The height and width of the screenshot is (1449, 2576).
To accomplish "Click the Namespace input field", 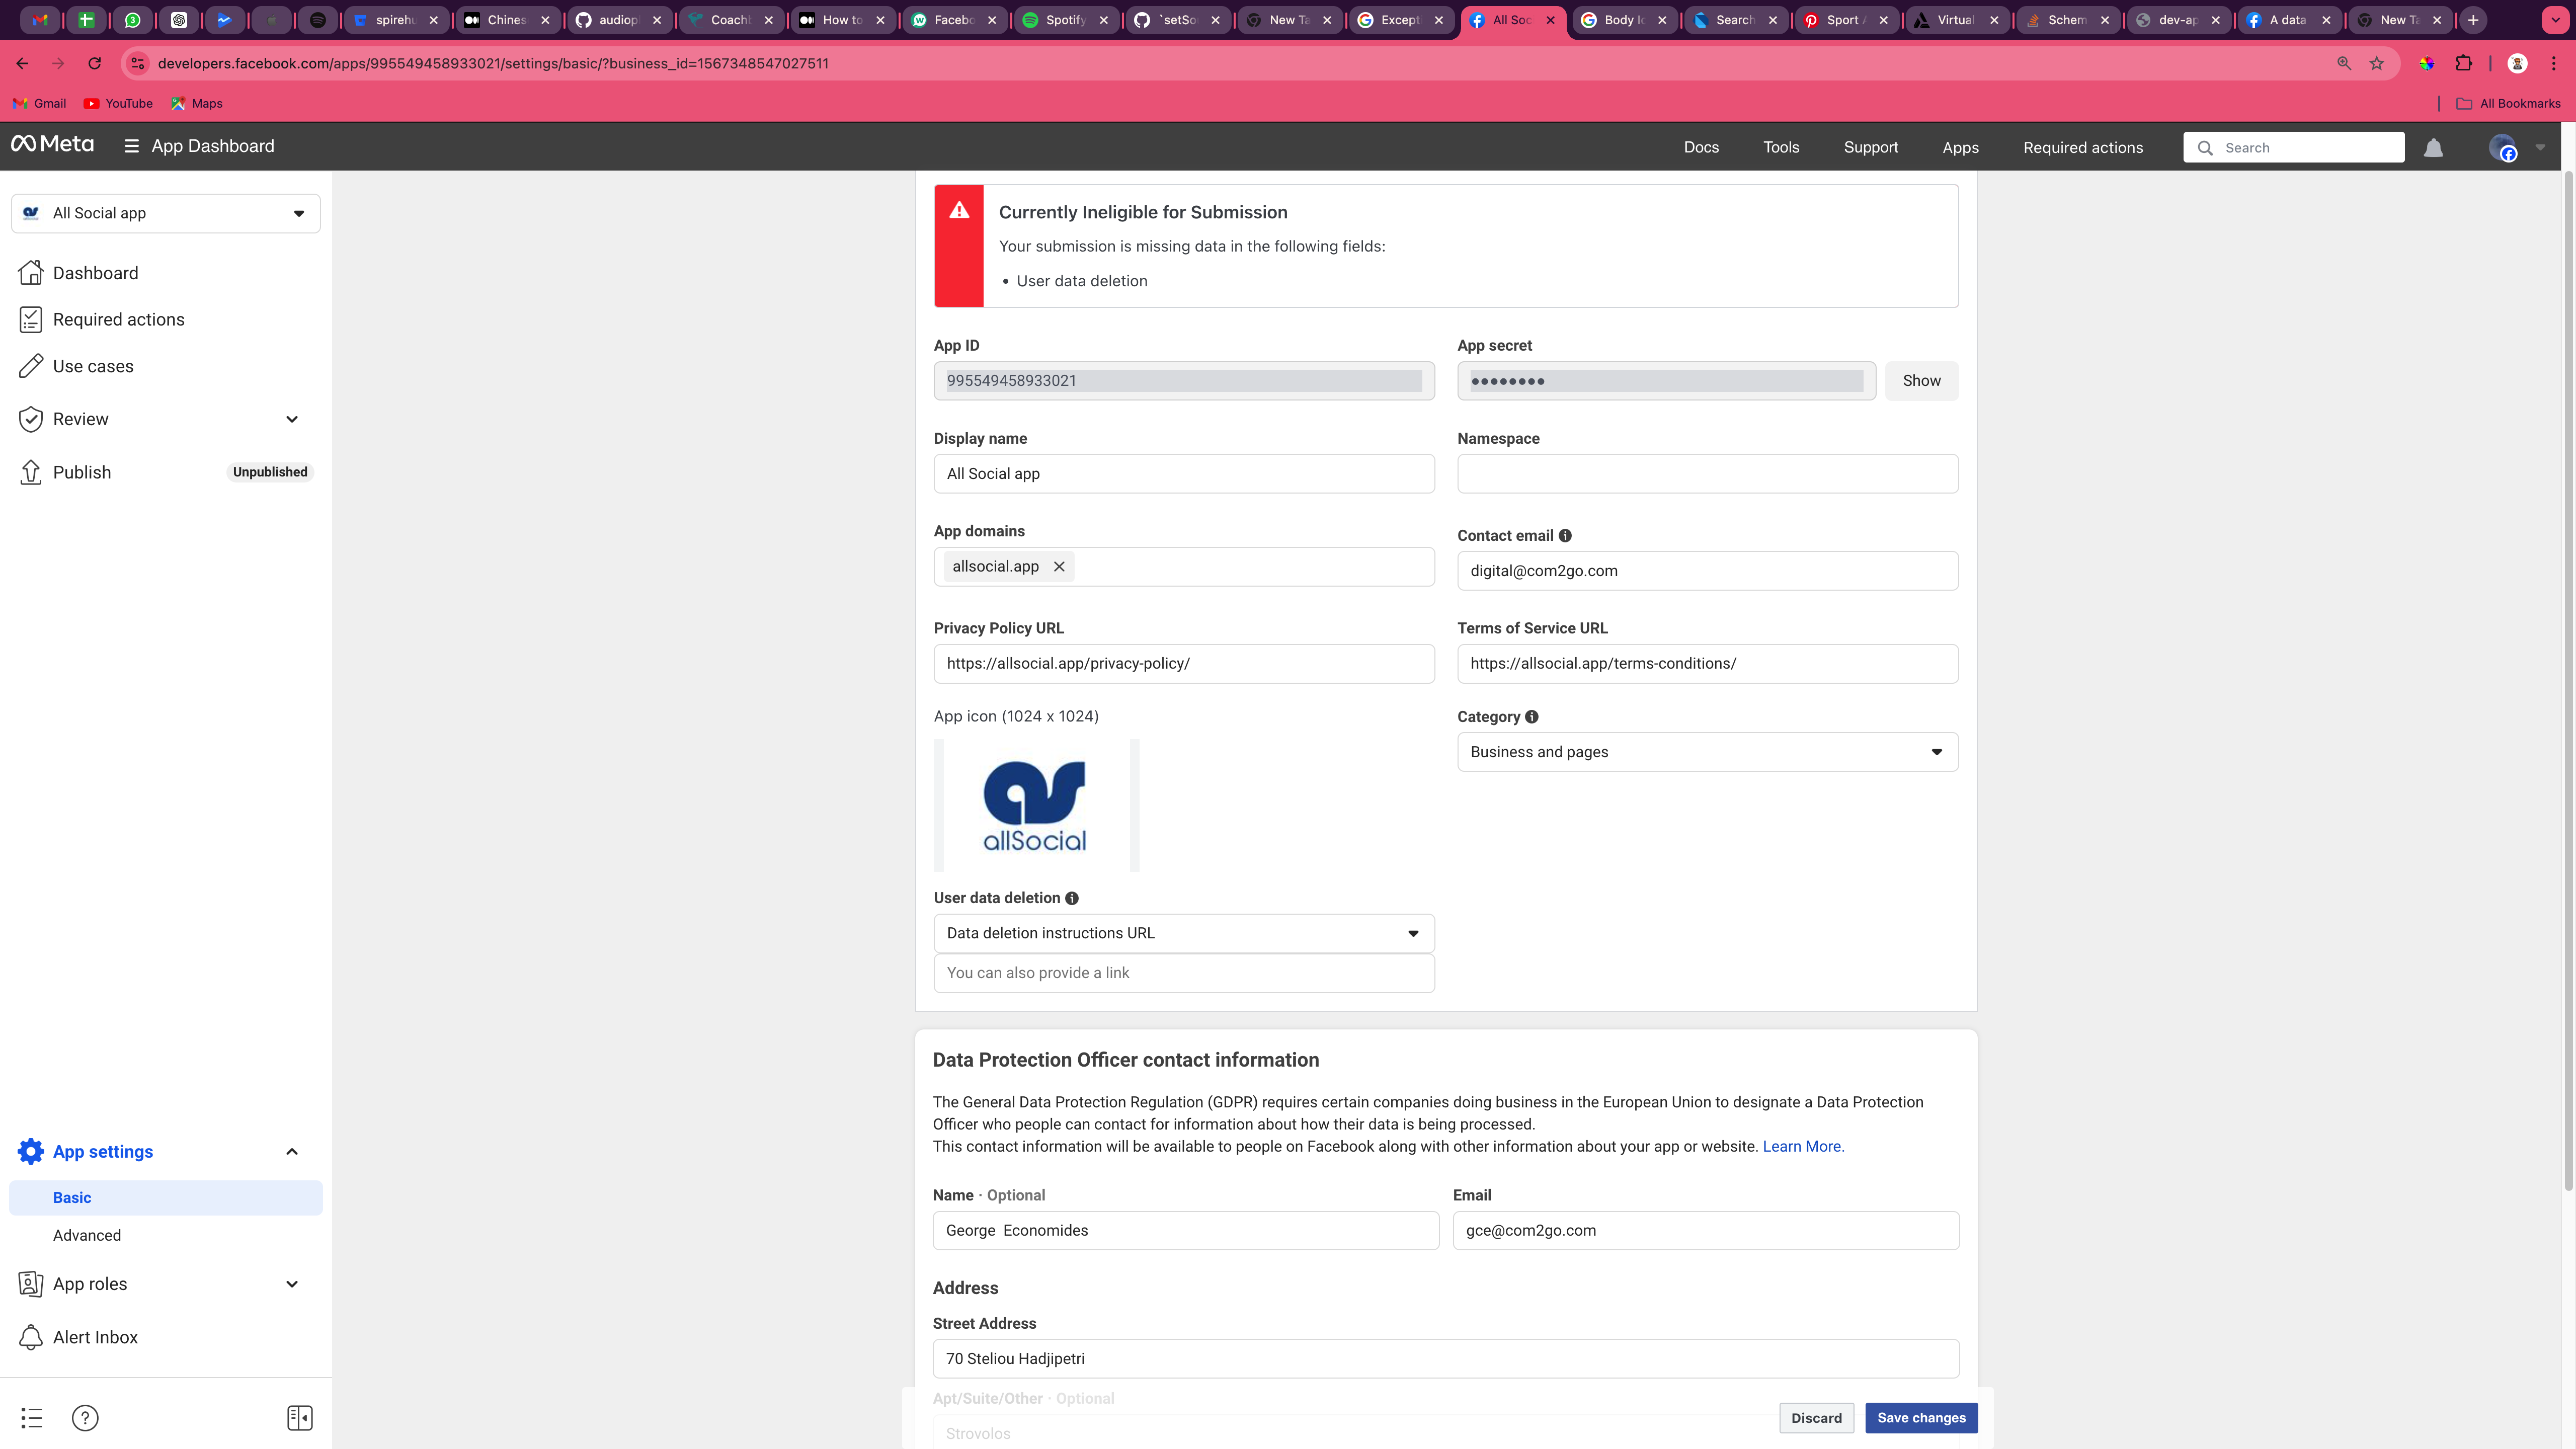I will [1707, 474].
